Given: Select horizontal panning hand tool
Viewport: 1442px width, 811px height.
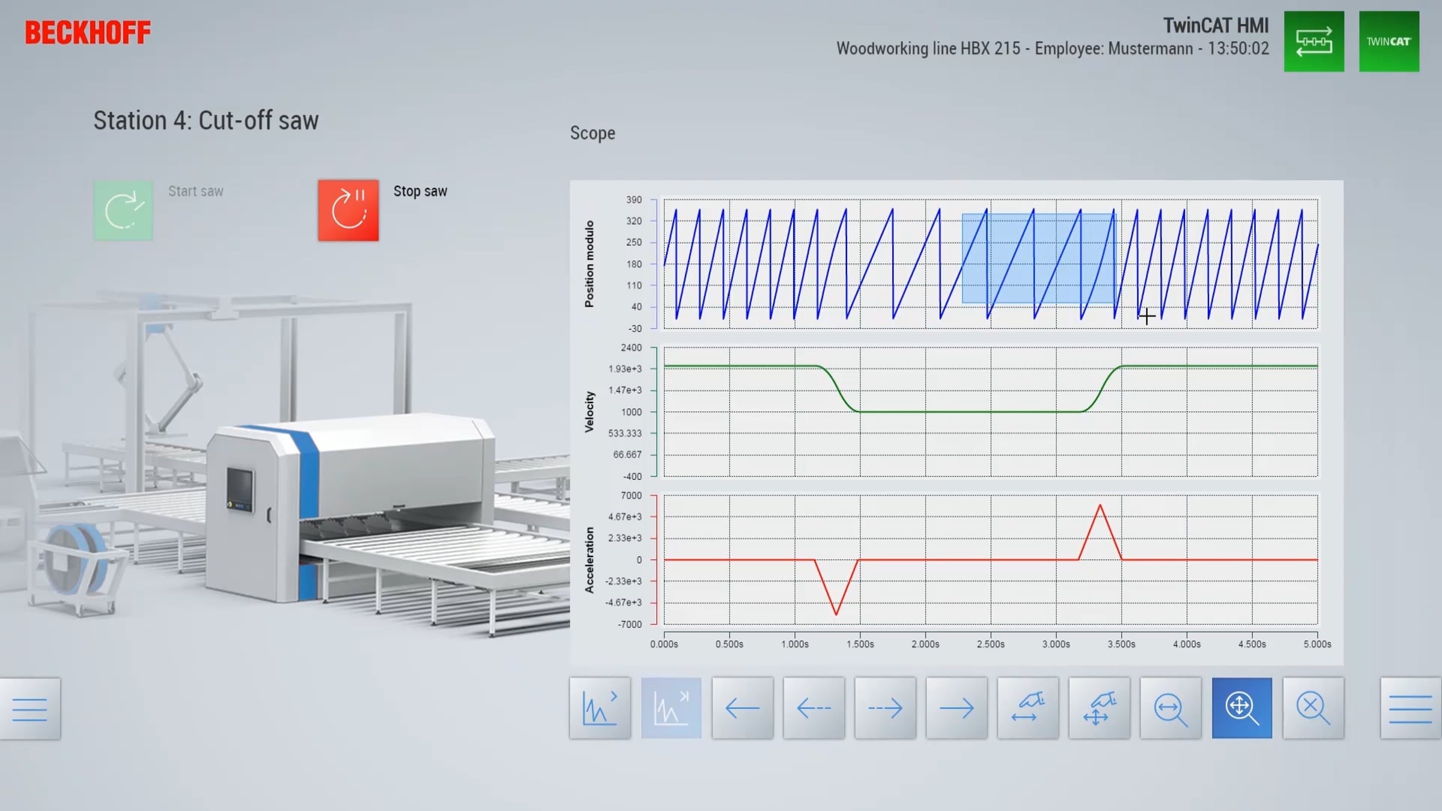Looking at the screenshot, I should click(1027, 708).
